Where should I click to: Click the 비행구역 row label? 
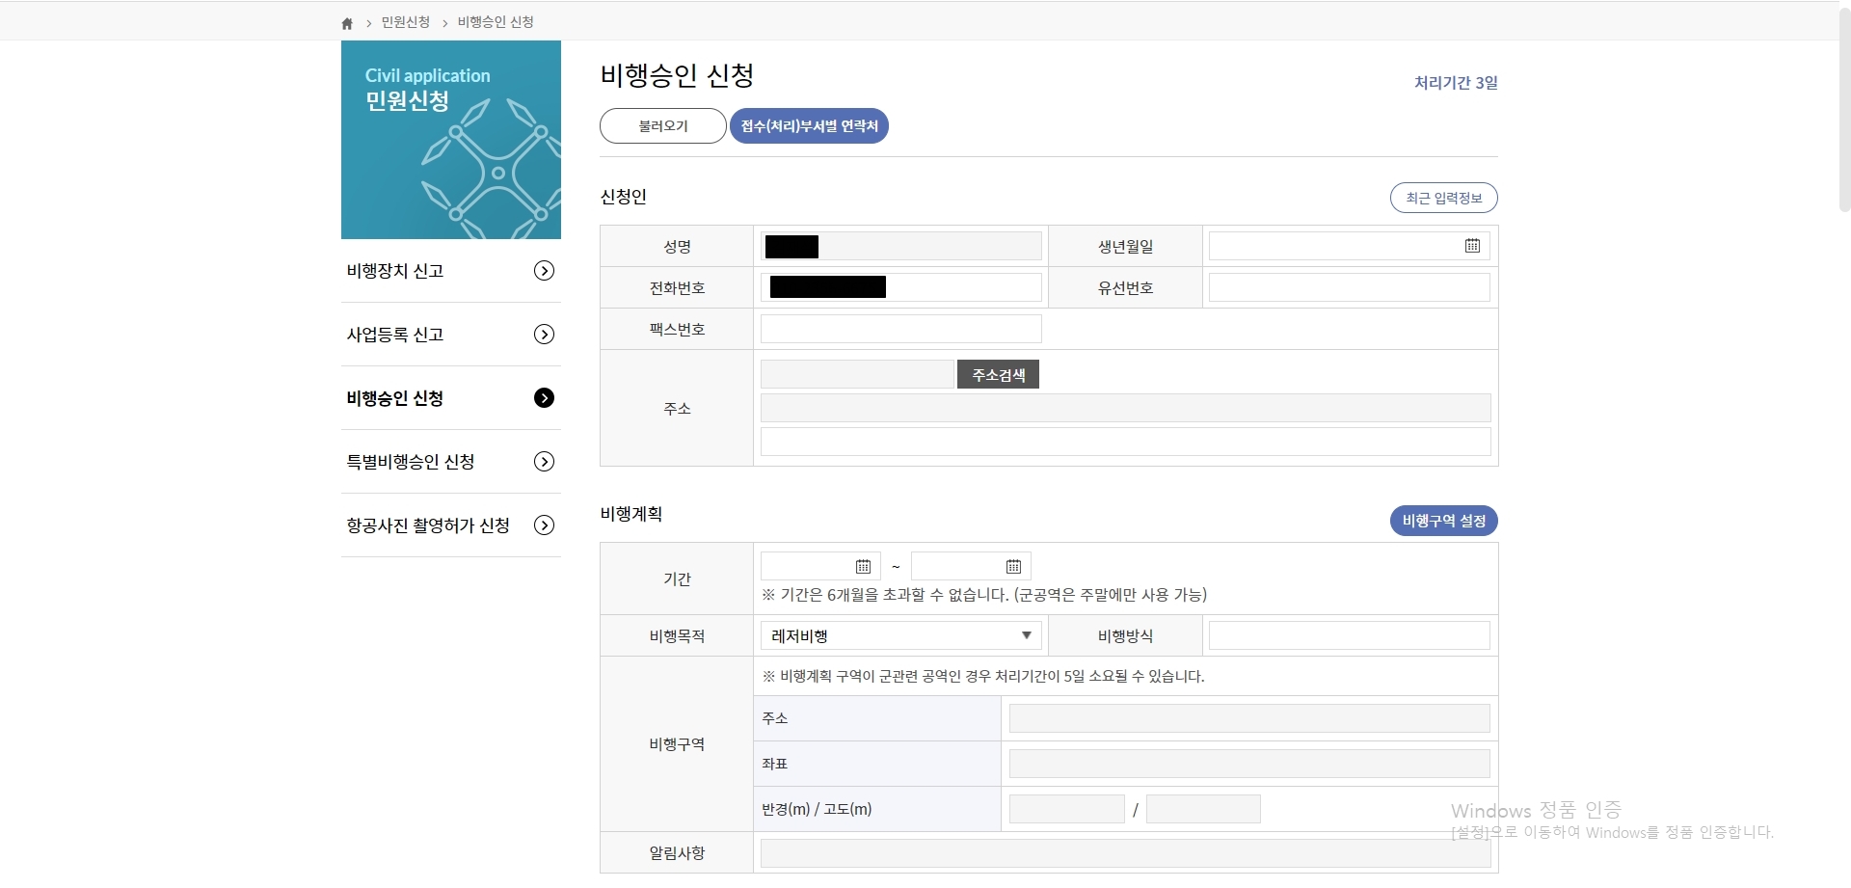677,744
